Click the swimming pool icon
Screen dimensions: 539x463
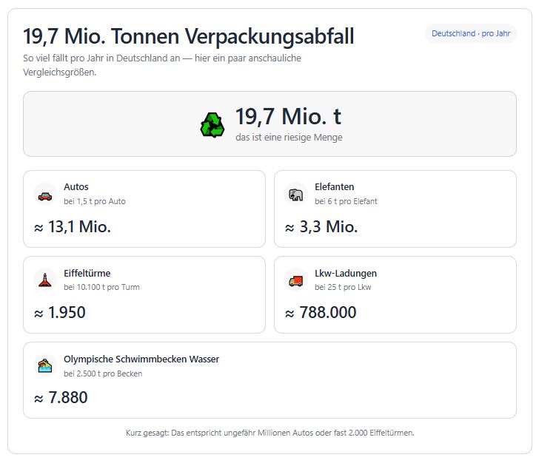(x=45, y=366)
